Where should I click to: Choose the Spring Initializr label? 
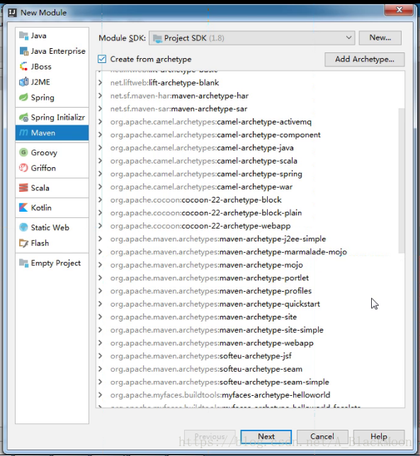[58, 118]
